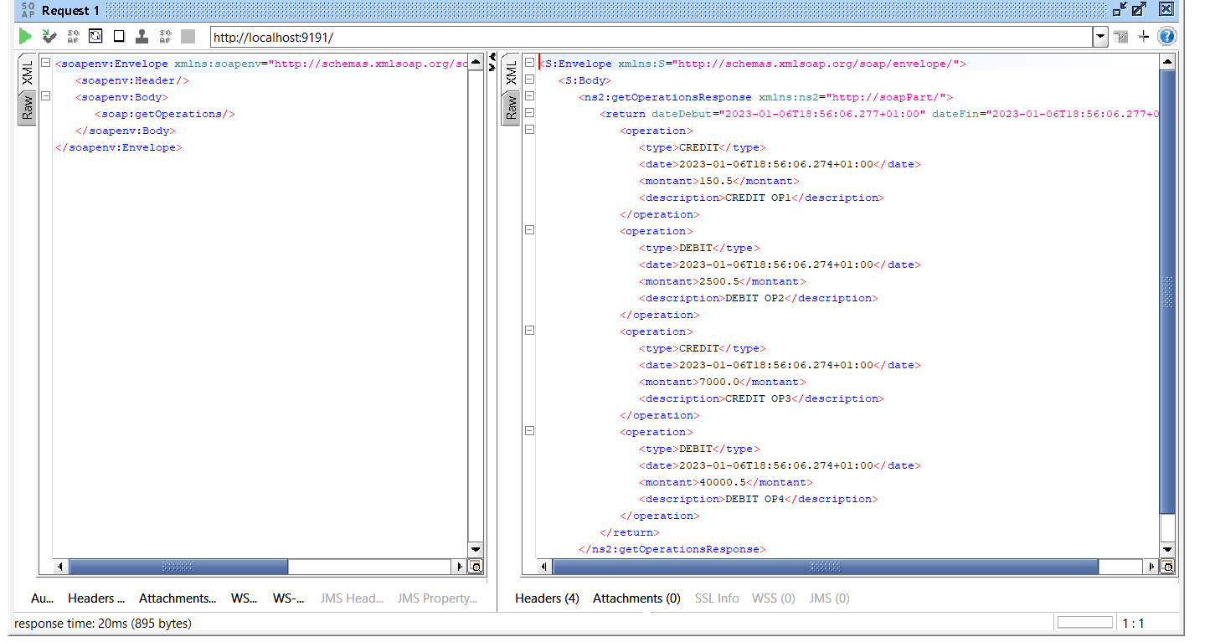Viewport: 1210px width, 642px height.
Task: Click the 1 : 1 caret position indicator
Action: 1133,624
